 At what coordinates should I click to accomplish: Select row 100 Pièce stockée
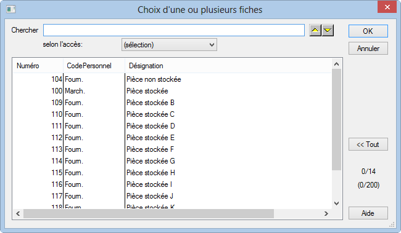click(172, 91)
